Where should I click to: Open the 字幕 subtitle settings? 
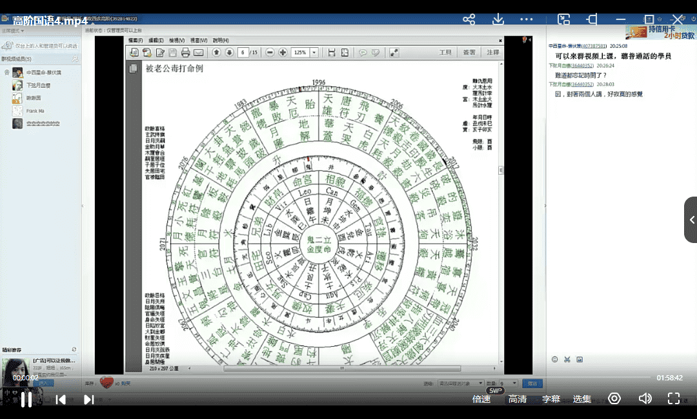tap(551, 399)
